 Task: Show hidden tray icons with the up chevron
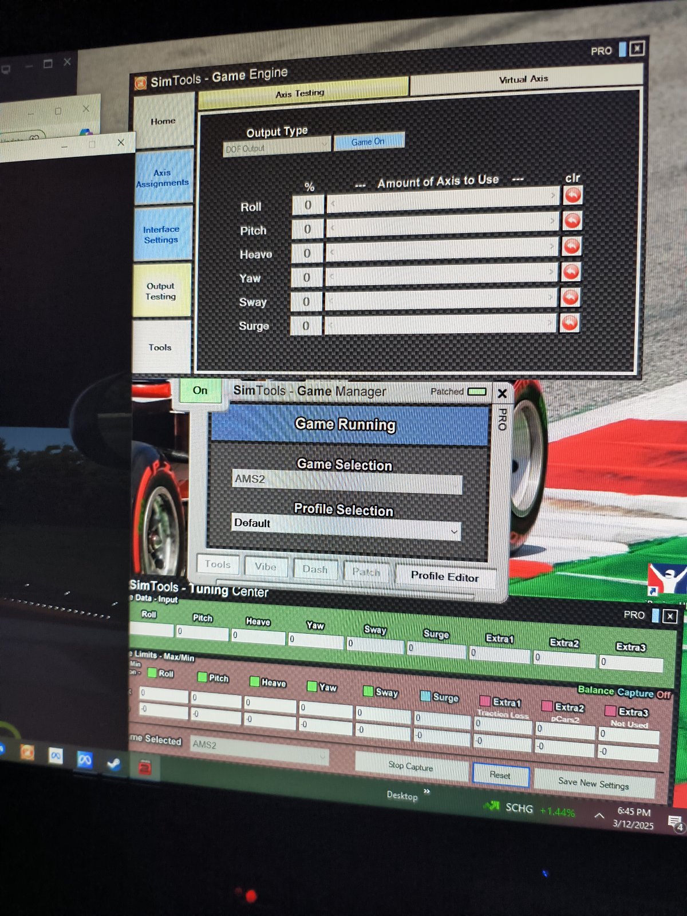599,815
